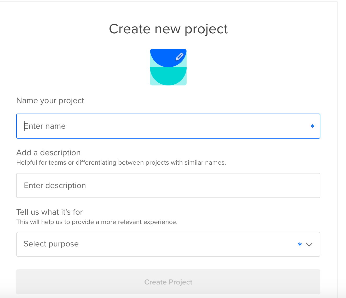Image resolution: width=346 pixels, height=298 pixels.
Task: Click the "This will help us" helper text
Action: coord(97,222)
